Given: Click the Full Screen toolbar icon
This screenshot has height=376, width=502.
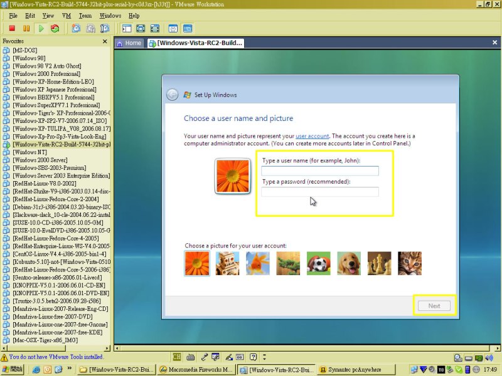Looking at the screenshot, I should pos(141,28).
